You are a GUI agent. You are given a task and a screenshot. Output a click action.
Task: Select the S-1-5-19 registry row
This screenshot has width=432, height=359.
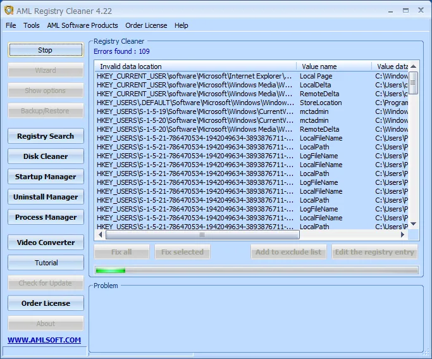pos(251,111)
